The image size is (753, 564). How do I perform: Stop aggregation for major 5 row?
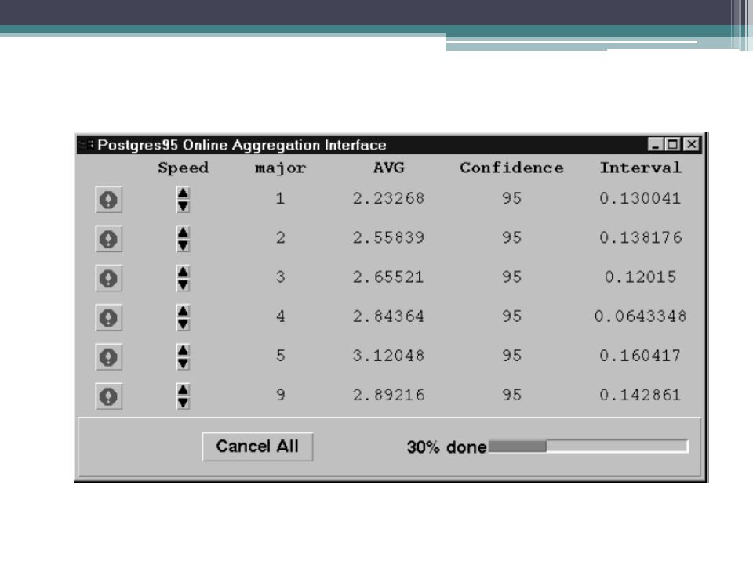[109, 357]
